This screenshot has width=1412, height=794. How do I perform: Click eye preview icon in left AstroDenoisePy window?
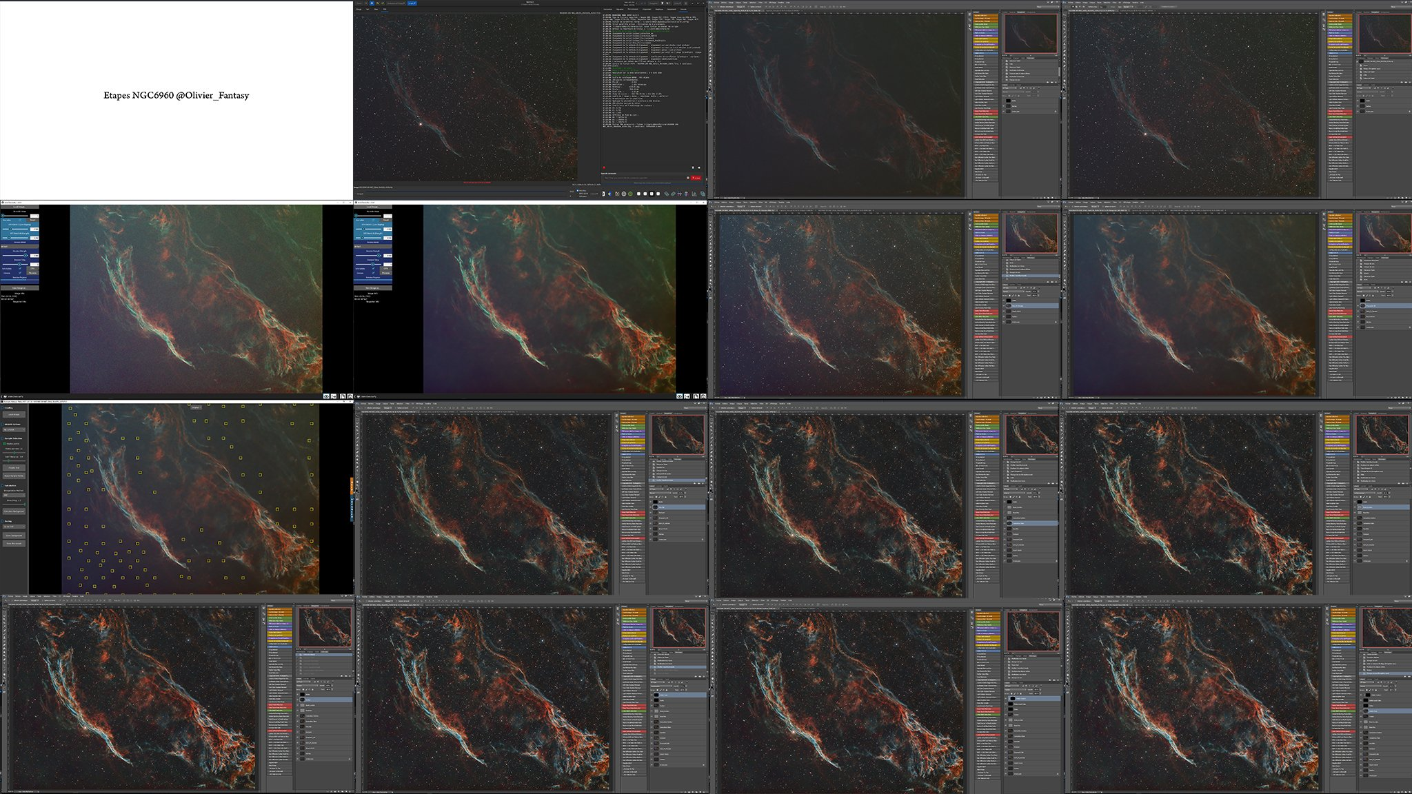point(326,396)
